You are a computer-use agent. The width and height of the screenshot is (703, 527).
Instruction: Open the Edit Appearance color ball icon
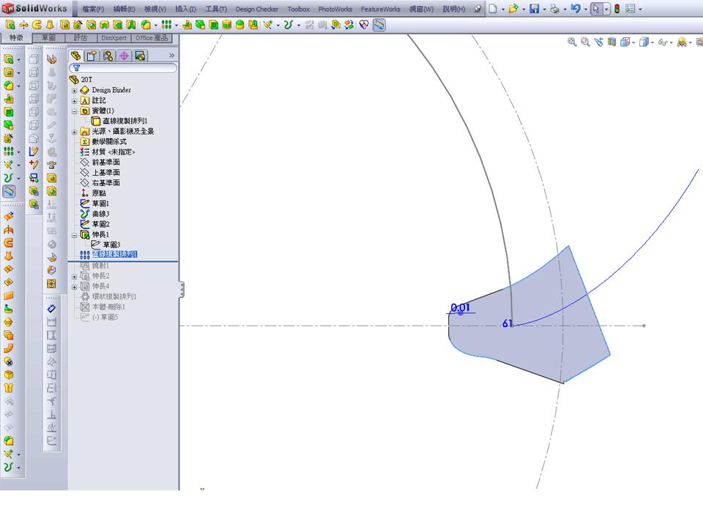[682, 42]
